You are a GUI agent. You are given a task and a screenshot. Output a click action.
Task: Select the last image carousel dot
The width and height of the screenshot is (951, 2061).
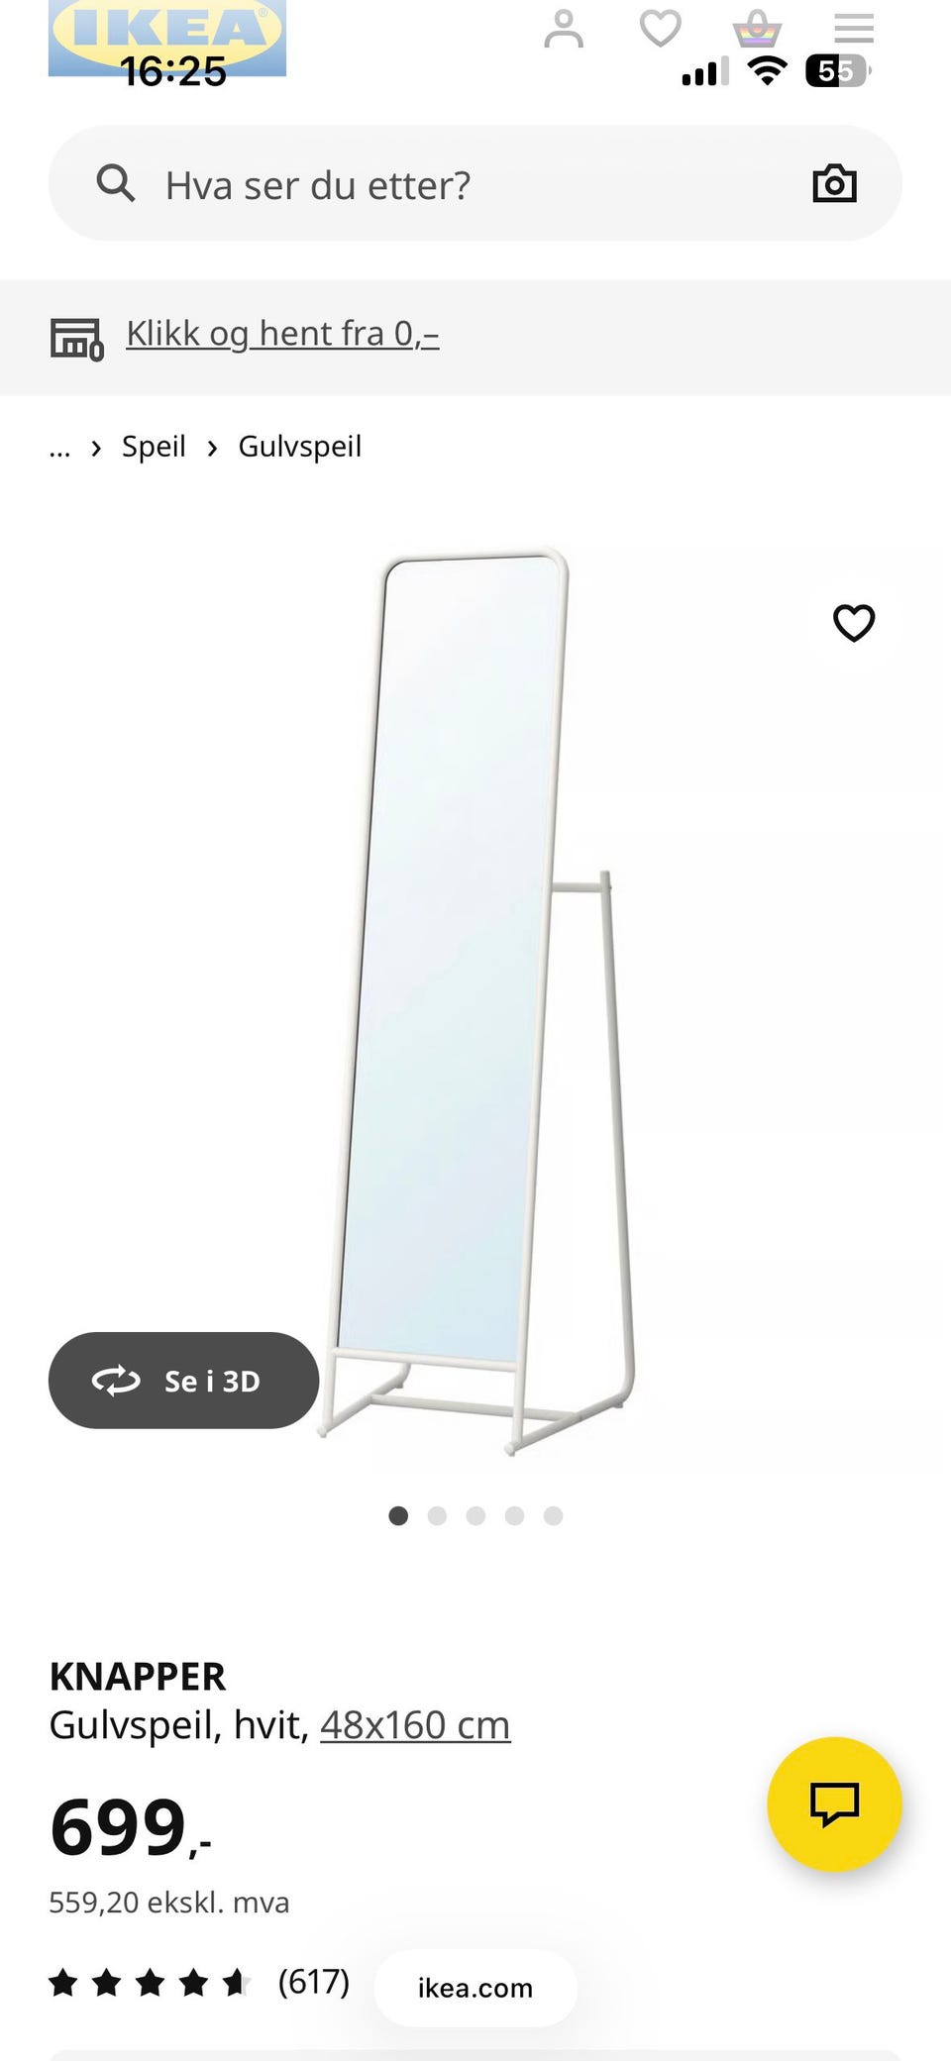[x=553, y=1515]
